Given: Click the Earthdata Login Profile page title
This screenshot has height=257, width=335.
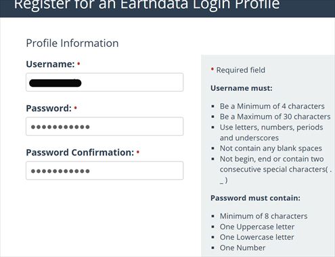Looking at the screenshot, I should click(147, 5).
